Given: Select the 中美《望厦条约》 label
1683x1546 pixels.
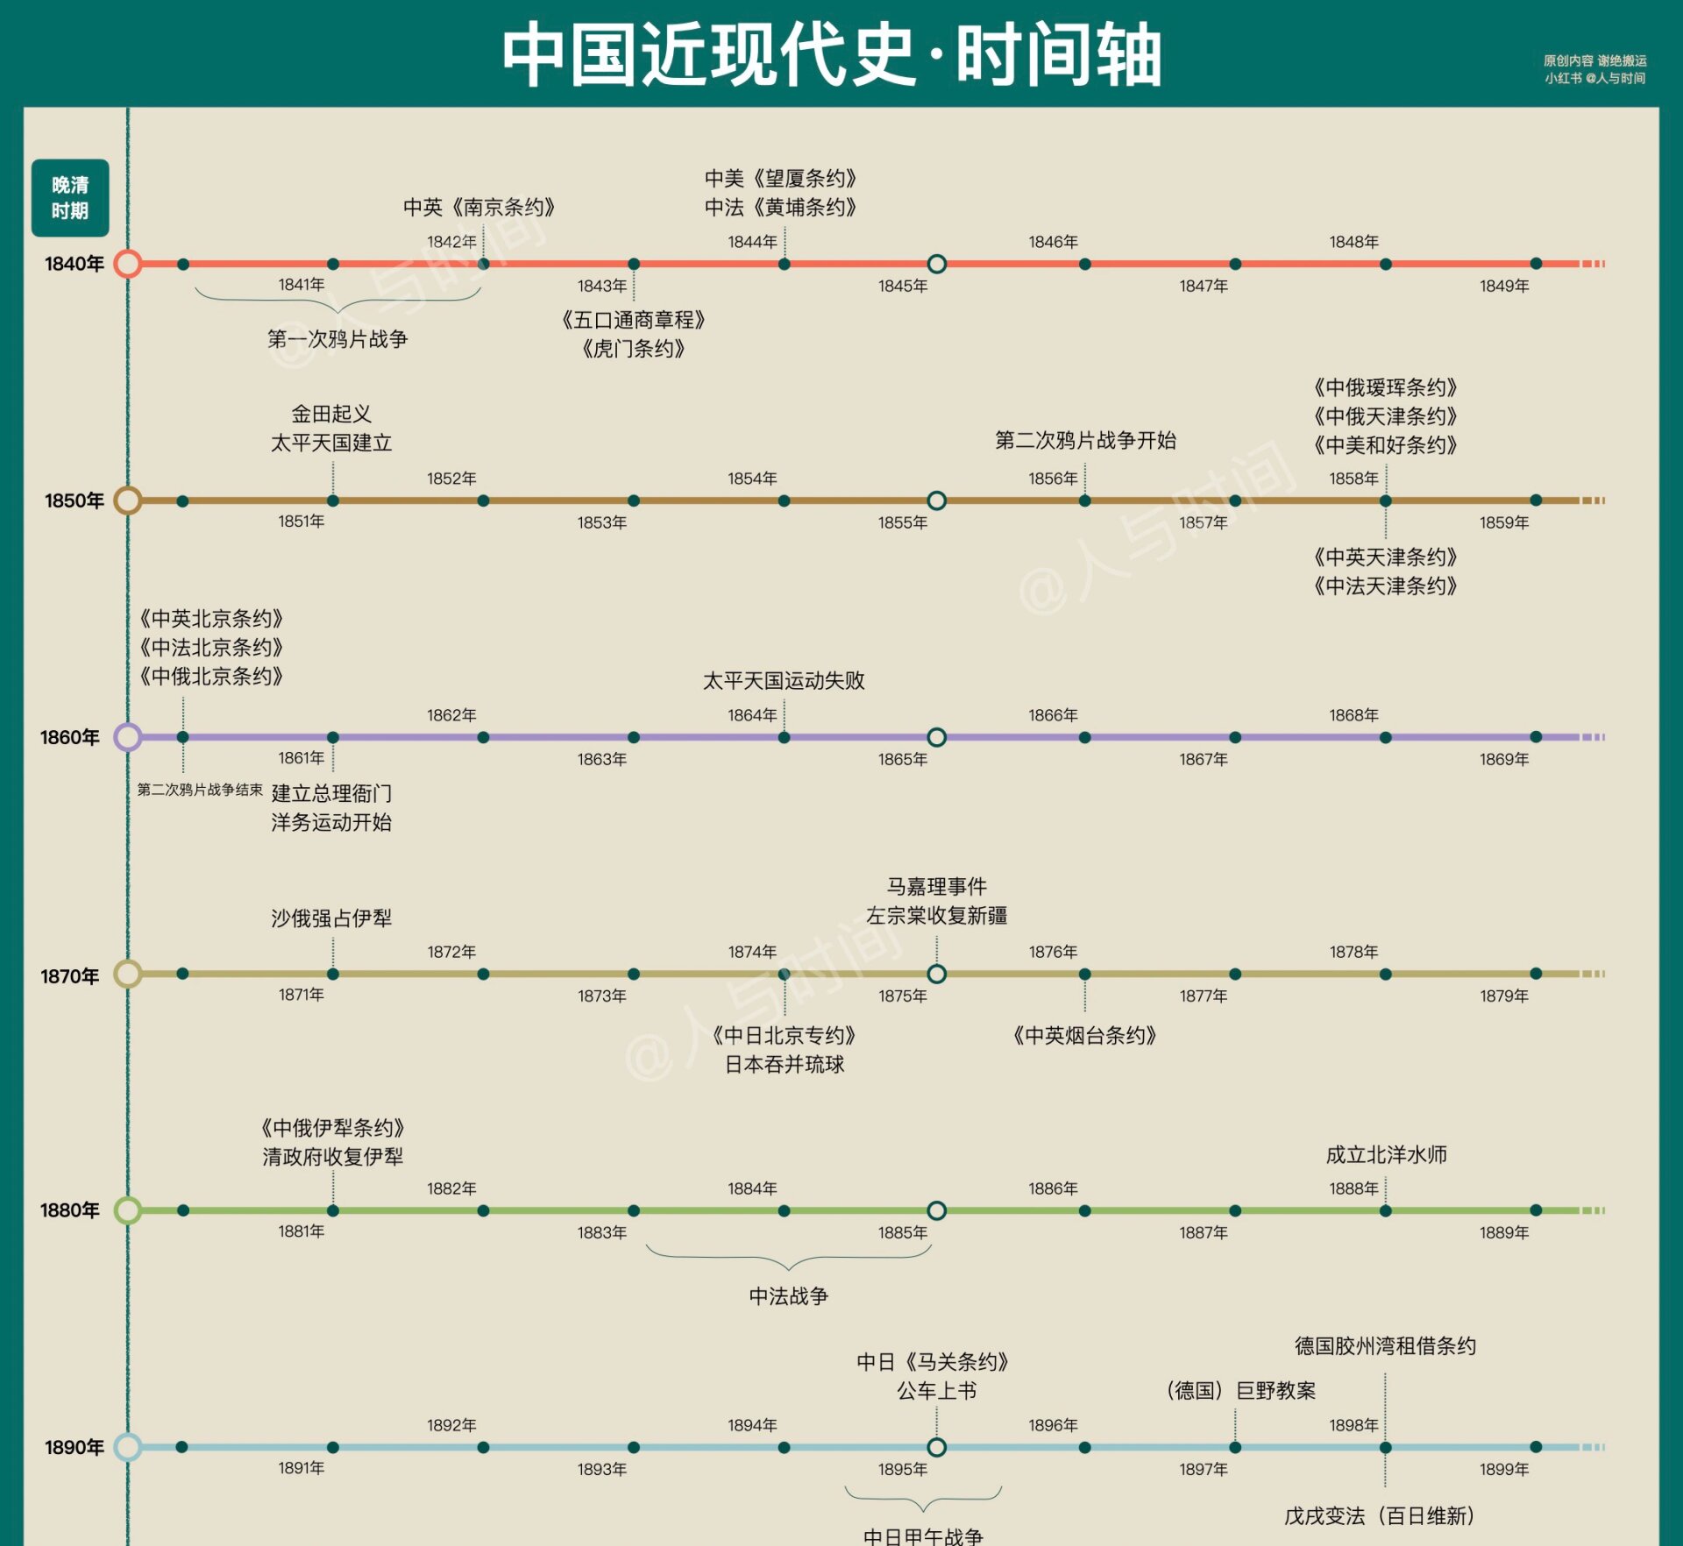Looking at the screenshot, I should click(x=781, y=178).
